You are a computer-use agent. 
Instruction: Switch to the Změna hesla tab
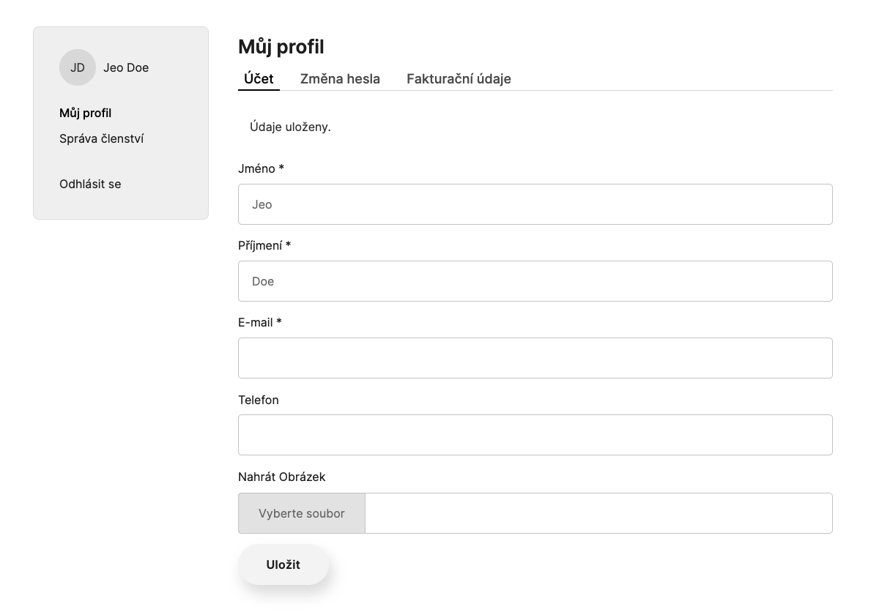point(340,78)
